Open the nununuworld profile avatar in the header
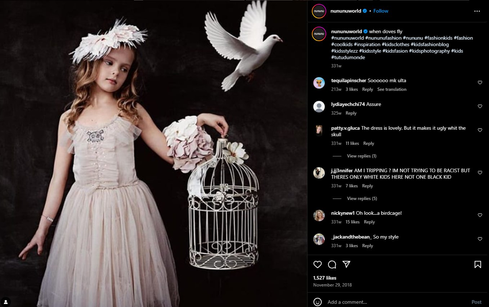Screen dimensions: 489x307 pyautogui.click(x=319, y=11)
